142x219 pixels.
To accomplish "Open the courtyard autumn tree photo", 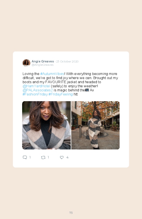I will 95,125.
